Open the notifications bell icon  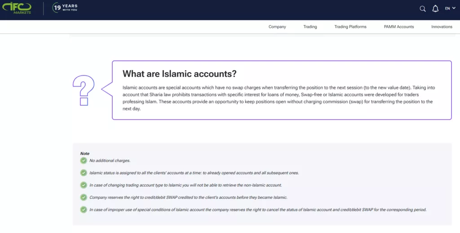pos(435,9)
